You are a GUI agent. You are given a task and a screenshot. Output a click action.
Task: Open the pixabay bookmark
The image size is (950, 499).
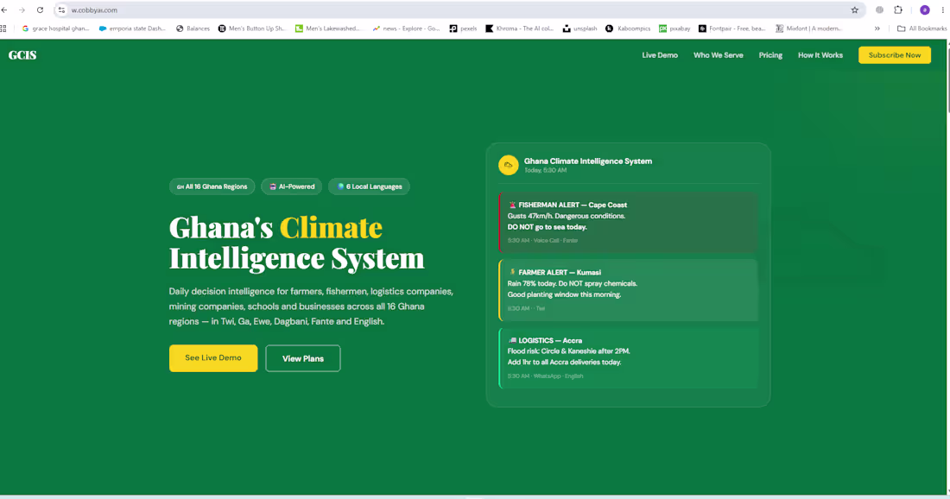click(674, 28)
